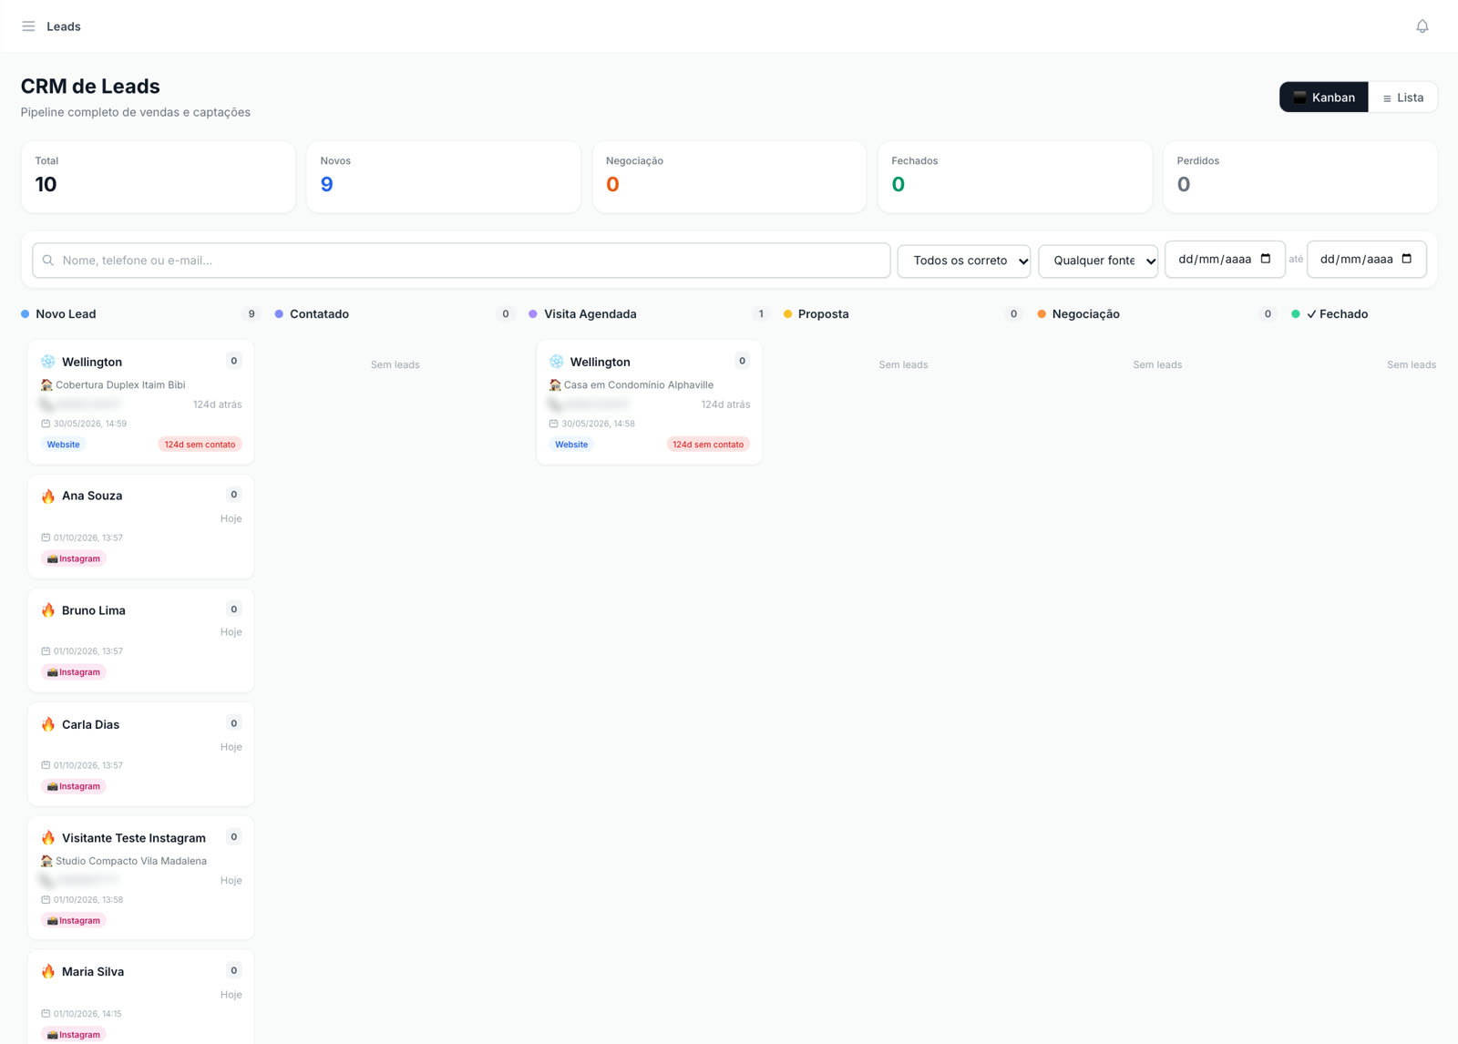This screenshot has height=1044, width=1458.
Task: Select the Fechado column header
Action: [x=1343, y=314]
